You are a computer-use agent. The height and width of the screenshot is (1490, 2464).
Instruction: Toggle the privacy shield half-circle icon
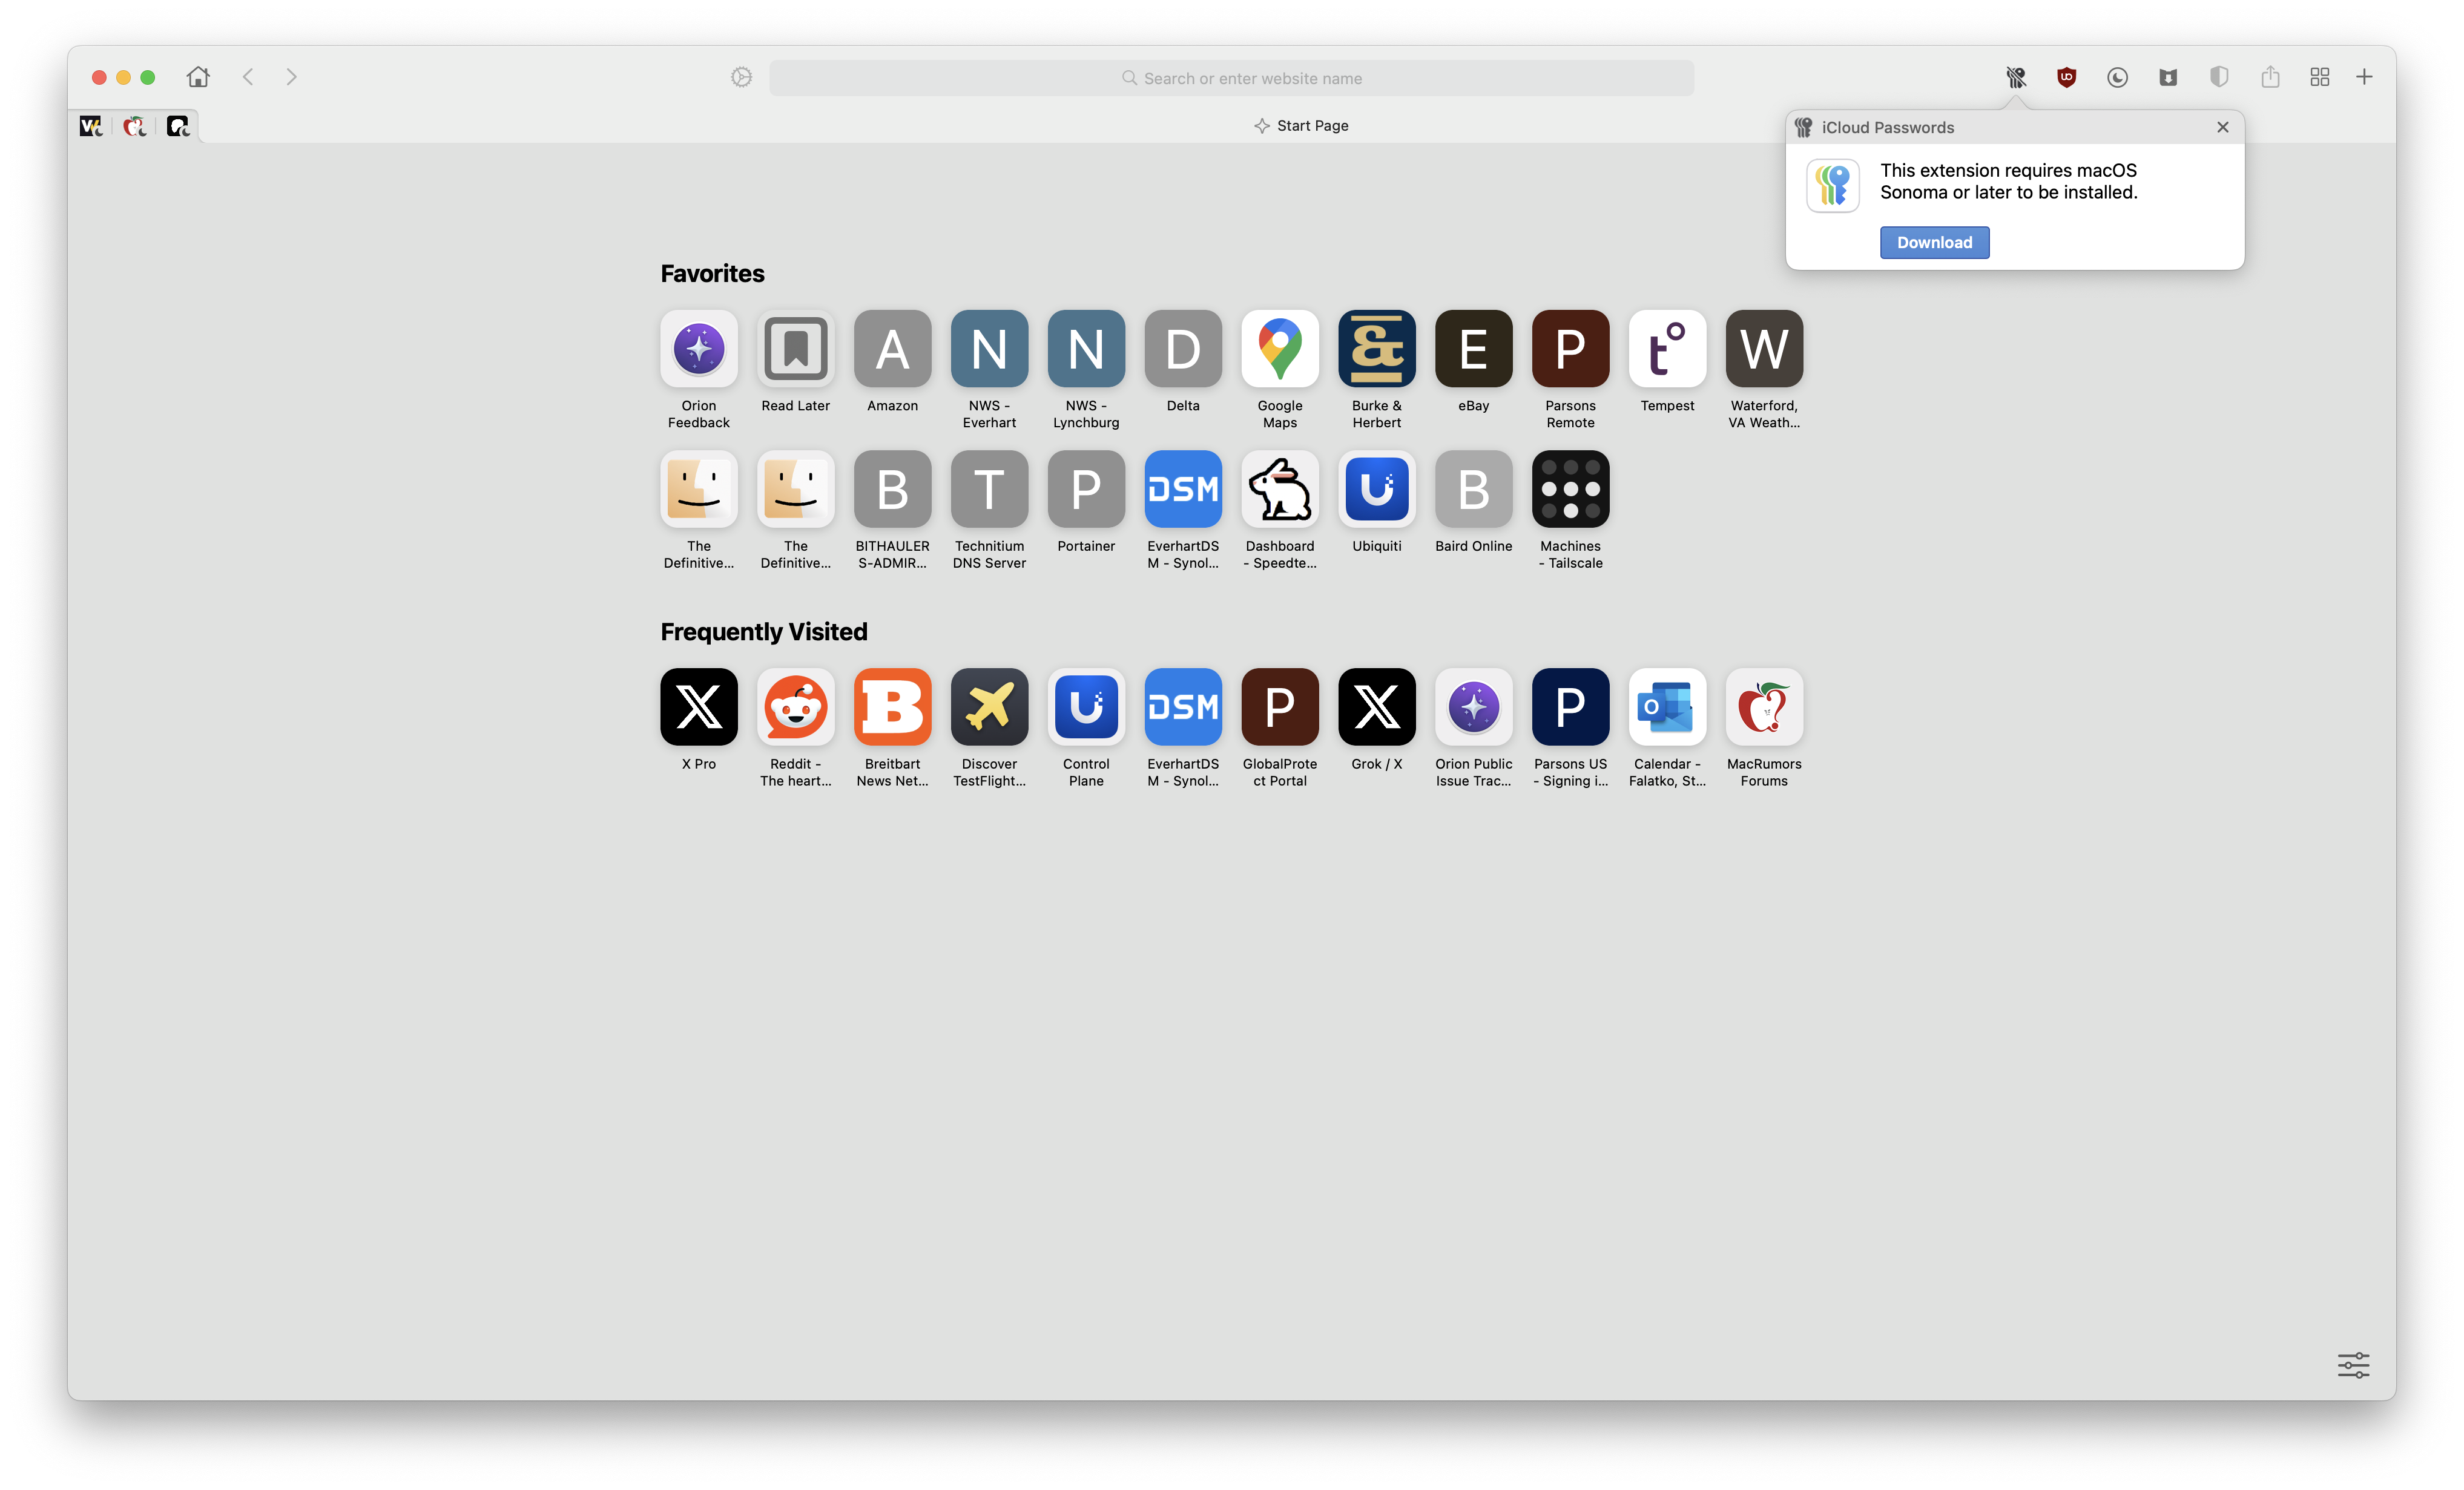[x=2219, y=77]
